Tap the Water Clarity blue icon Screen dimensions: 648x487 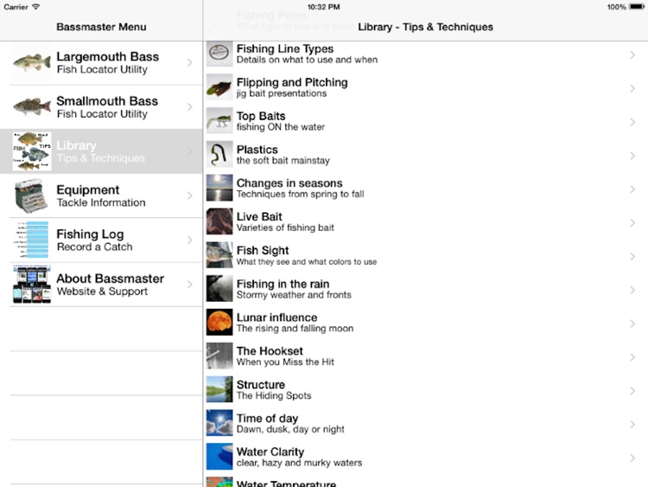pyautogui.click(x=219, y=457)
